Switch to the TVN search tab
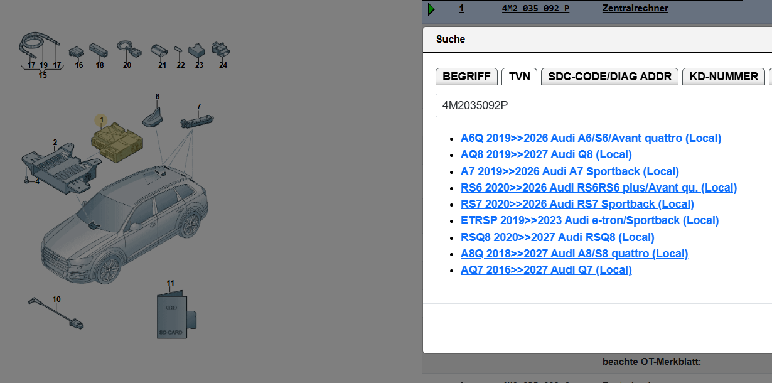Viewport: 772px width, 383px height. tap(520, 77)
